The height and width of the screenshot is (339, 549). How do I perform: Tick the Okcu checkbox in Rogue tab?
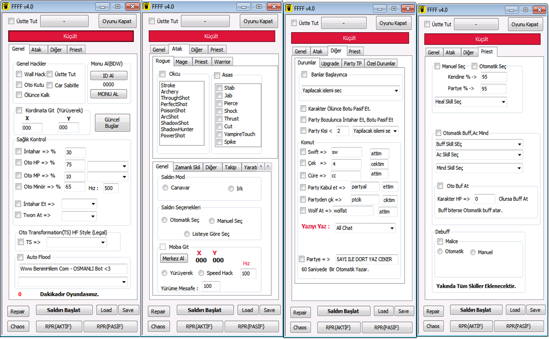[162, 74]
